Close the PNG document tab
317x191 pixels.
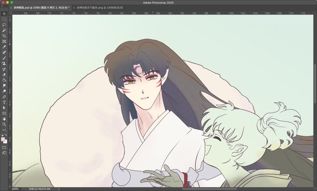[74, 7]
